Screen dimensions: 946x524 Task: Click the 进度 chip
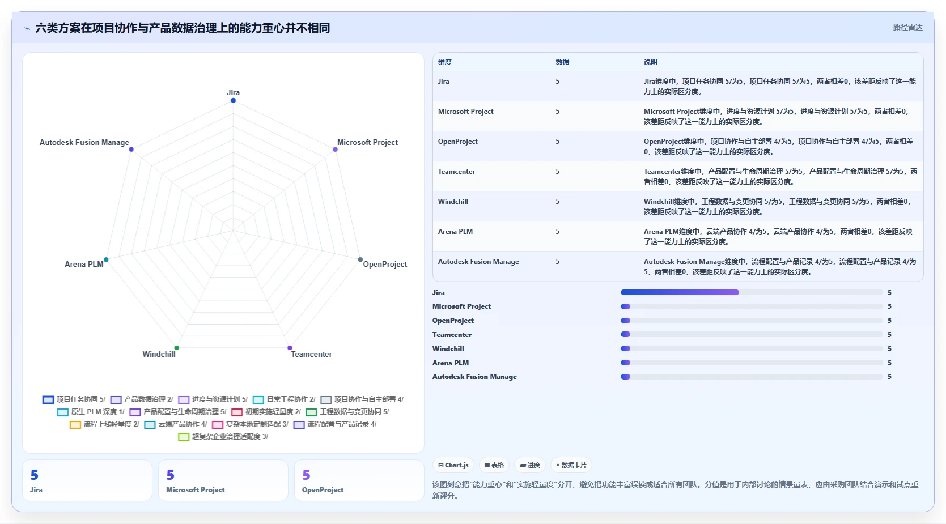coord(530,465)
